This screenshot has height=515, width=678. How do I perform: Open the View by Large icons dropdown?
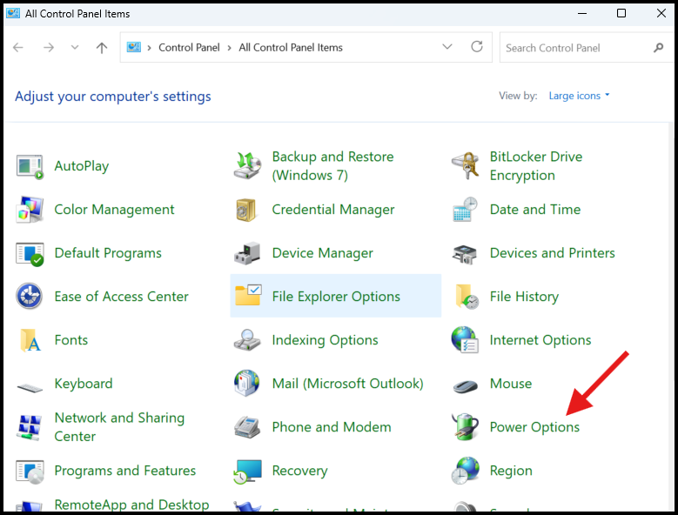(x=579, y=96)
